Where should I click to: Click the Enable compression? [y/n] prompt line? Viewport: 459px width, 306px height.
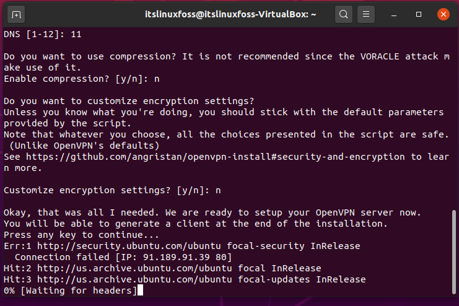click(x=81, y=79)
